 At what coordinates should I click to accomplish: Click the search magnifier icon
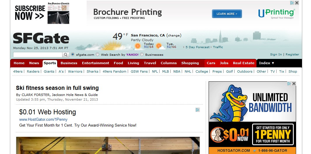coord(66,55)
